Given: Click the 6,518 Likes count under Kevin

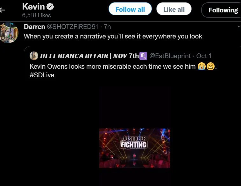Looking at the screenshot, I should 36,15.
